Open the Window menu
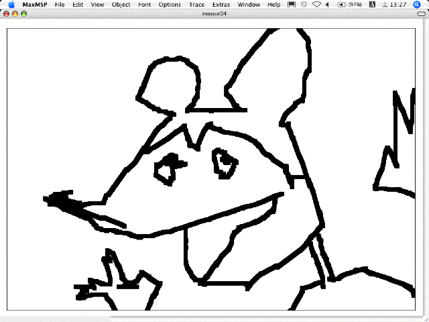Image resolution: width=429 pixels, height=322 pixels. (249, 5)
